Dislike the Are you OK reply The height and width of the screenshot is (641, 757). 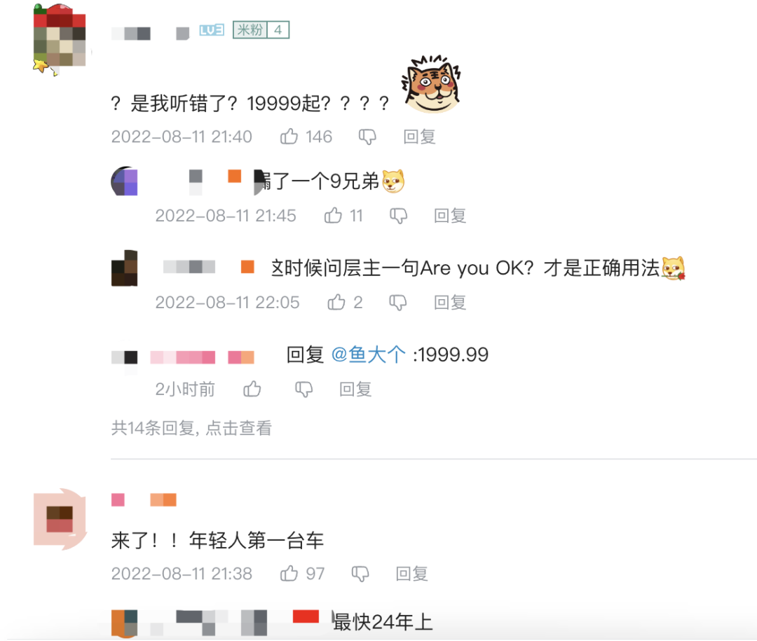pos(398,303)
